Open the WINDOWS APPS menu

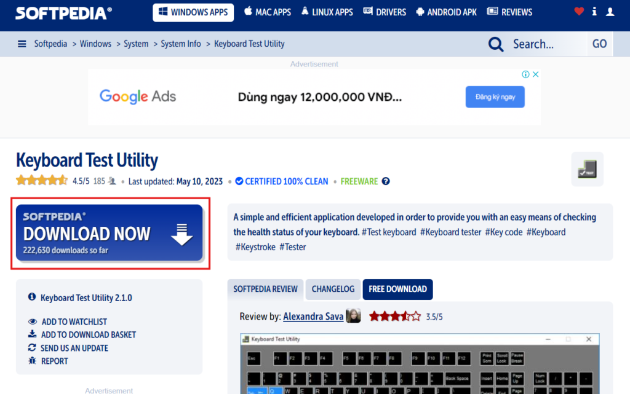(x=193, y=12)
